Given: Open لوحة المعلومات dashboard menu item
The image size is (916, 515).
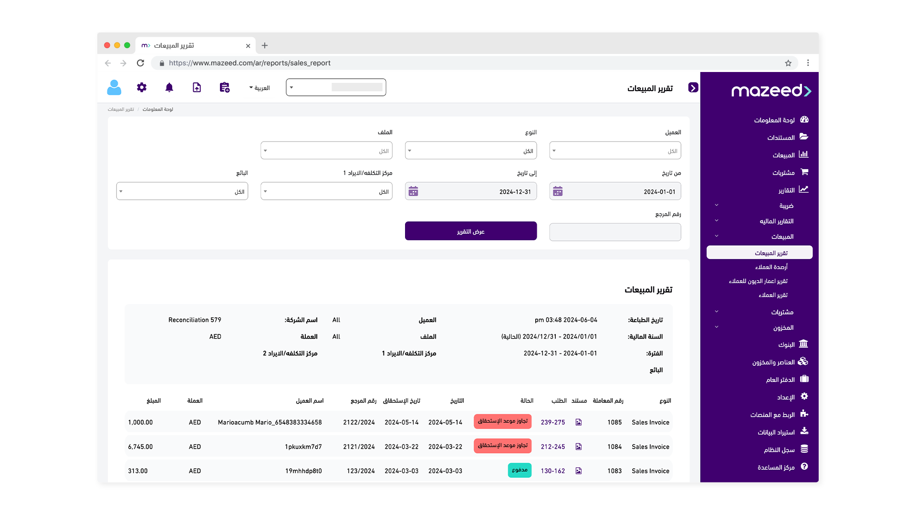Looking at the screenshot, I should pyautogui.click(x=774, y=120).
